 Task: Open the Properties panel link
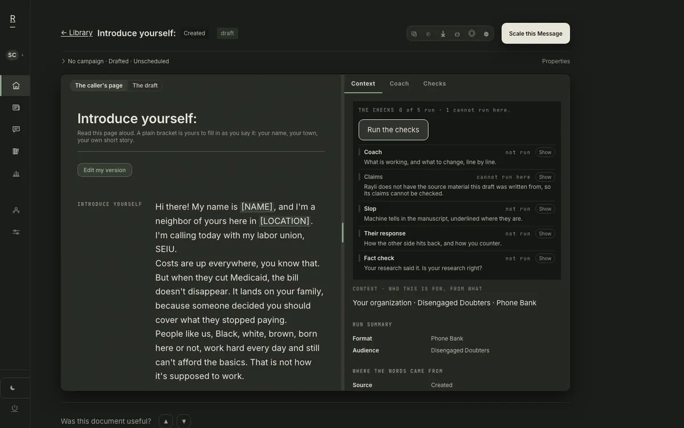coord(556,61)
